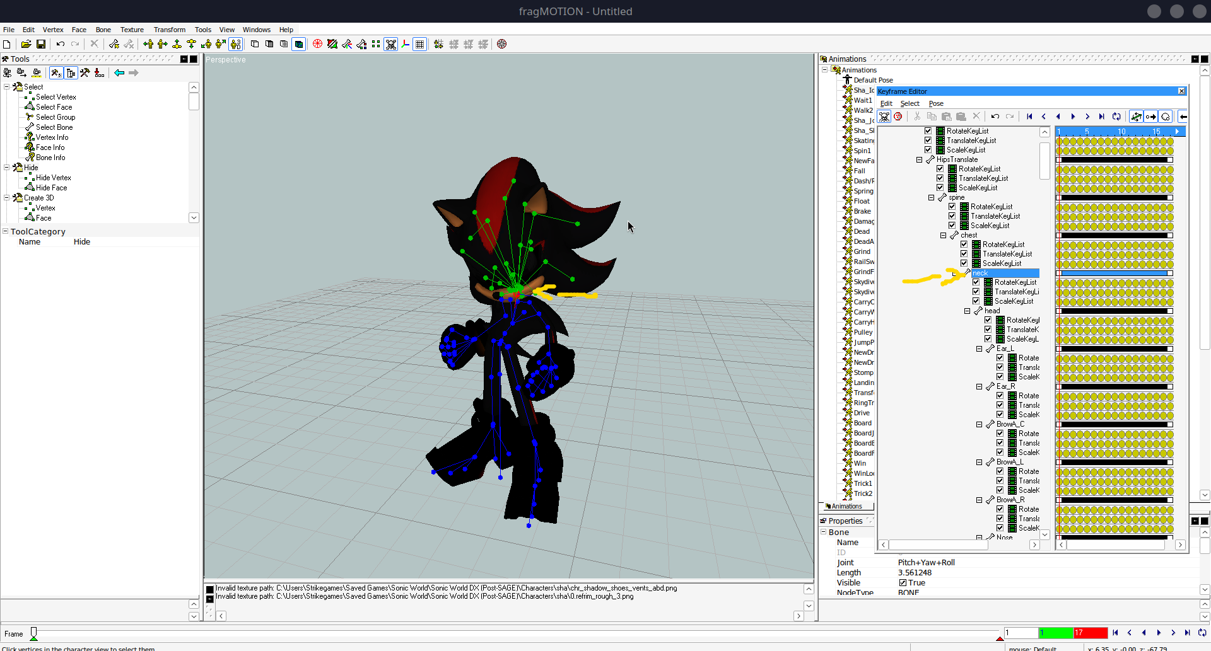Click the Undo toolbar icon

[60, 43]
